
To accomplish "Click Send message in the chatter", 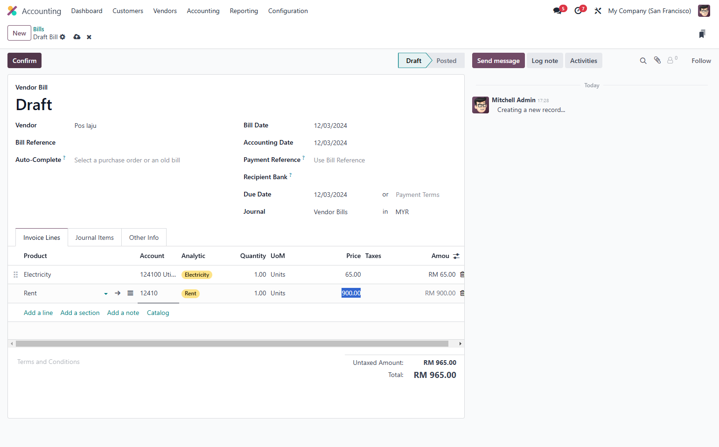I will (x=498, y=61).
